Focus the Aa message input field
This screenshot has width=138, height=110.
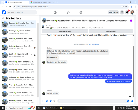pos(92,101)
